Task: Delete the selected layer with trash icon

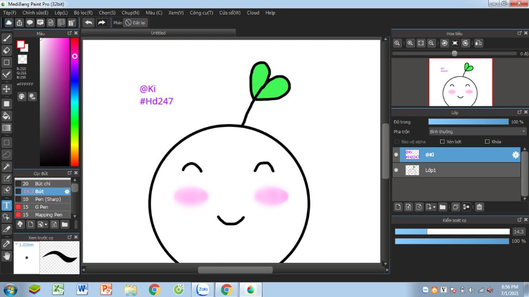Action: click(x=479, y=207)
